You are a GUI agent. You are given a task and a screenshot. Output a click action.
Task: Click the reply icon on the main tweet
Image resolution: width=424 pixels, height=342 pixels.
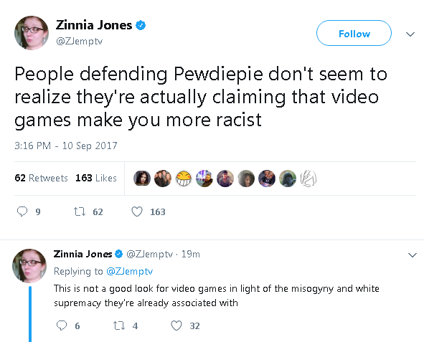22,212
